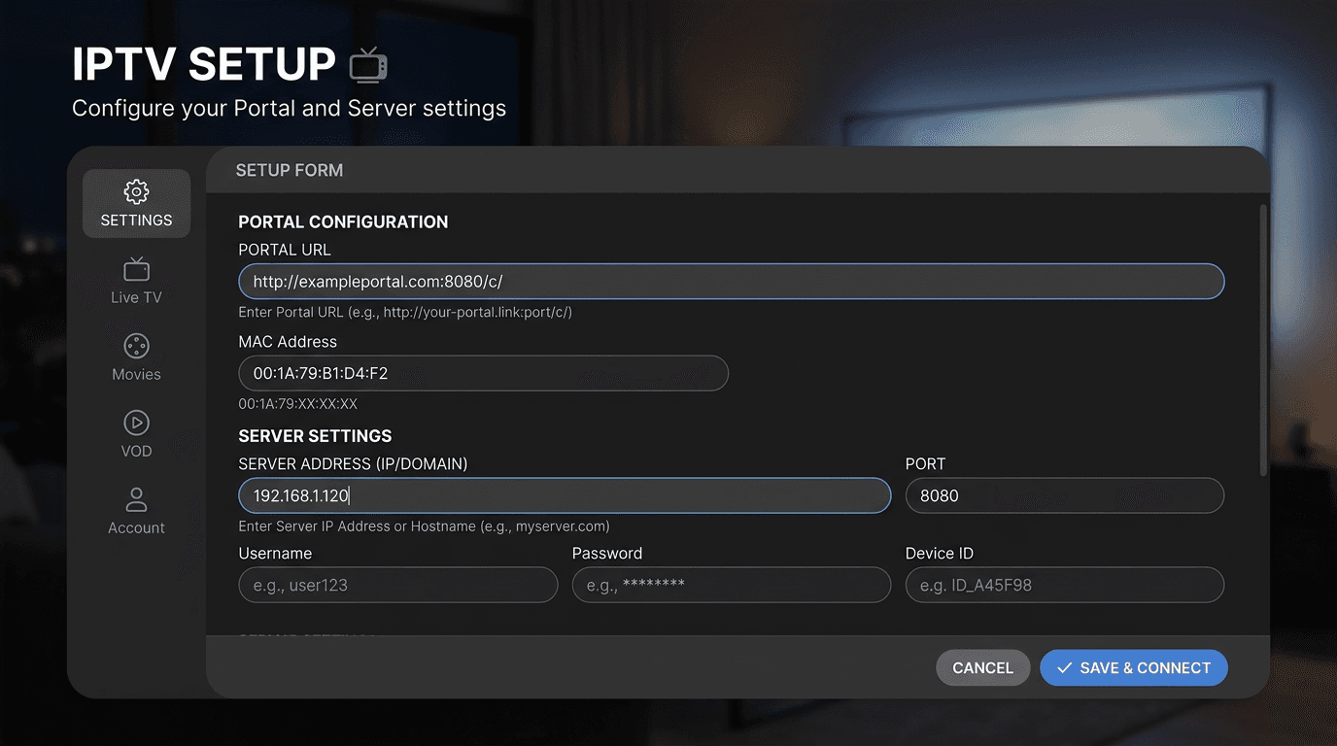Focus the Portal URL field

click(729, 281)
